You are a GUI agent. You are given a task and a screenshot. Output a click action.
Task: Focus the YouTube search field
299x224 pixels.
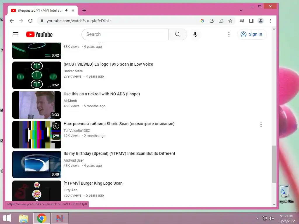coord(125,34)
